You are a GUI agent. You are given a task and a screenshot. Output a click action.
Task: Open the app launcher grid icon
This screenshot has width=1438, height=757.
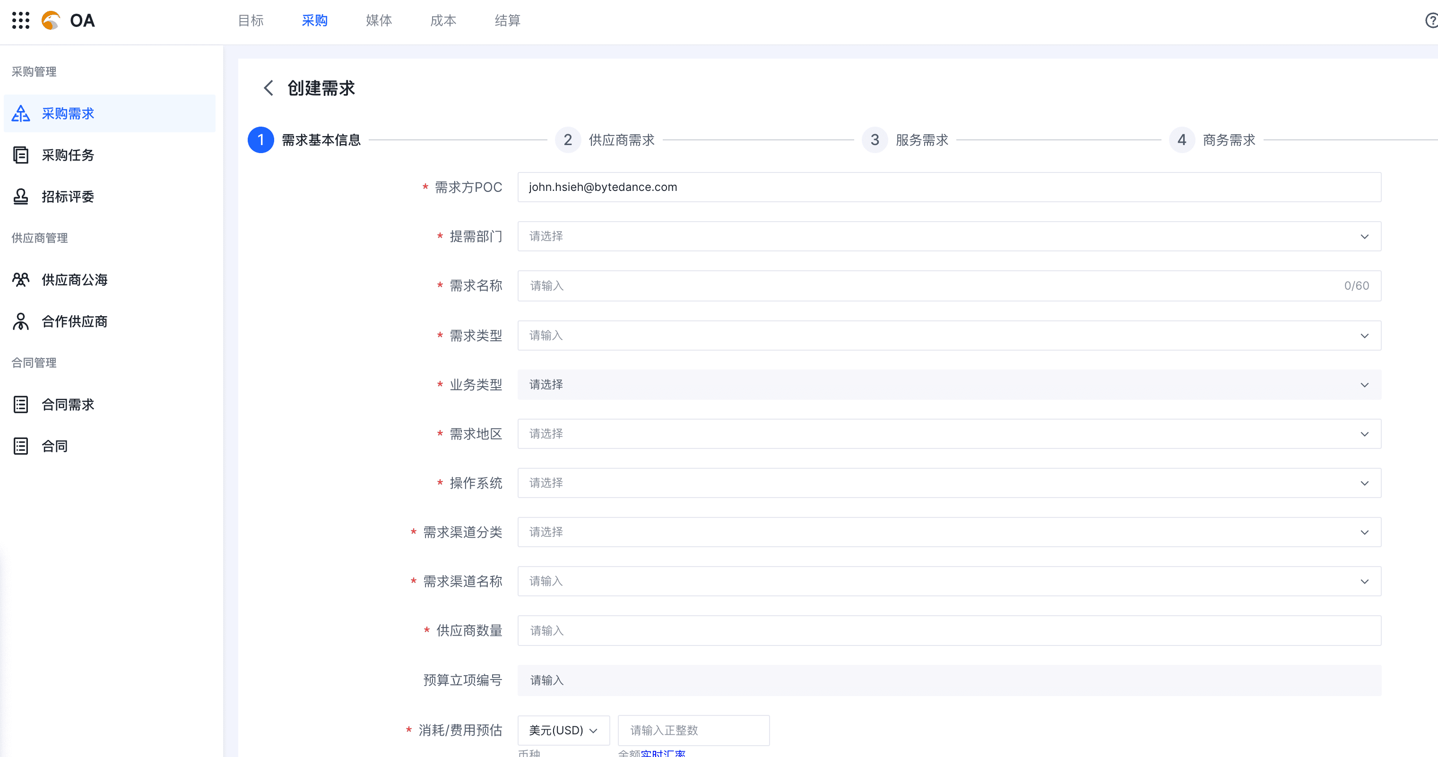pos(21,21)
